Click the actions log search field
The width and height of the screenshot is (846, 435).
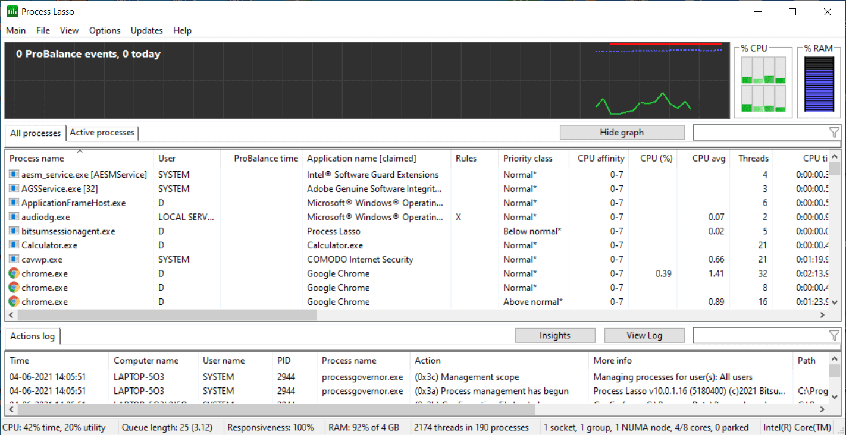tap(760, 336)
